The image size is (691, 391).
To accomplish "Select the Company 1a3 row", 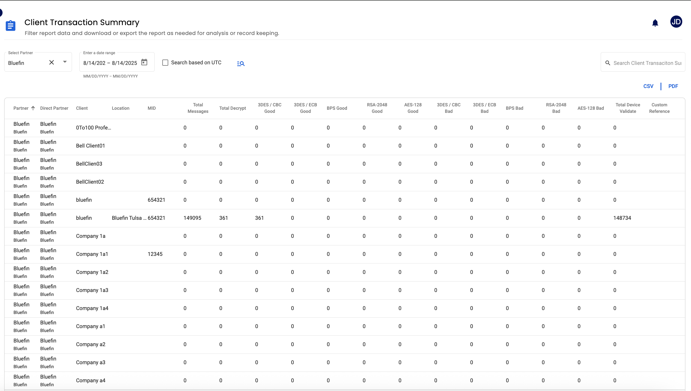I will [345, 290].
